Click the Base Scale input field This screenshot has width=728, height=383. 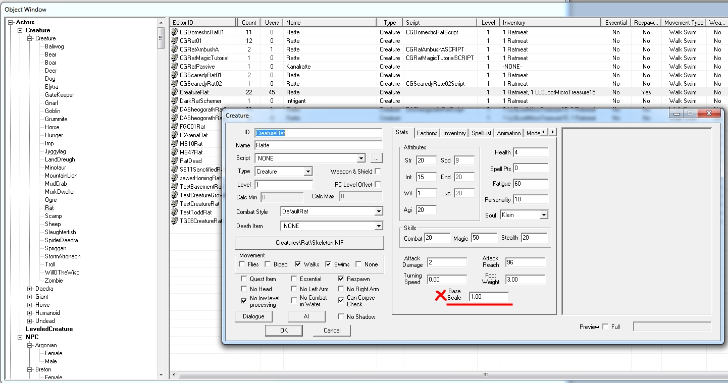[x=488, y=297]
